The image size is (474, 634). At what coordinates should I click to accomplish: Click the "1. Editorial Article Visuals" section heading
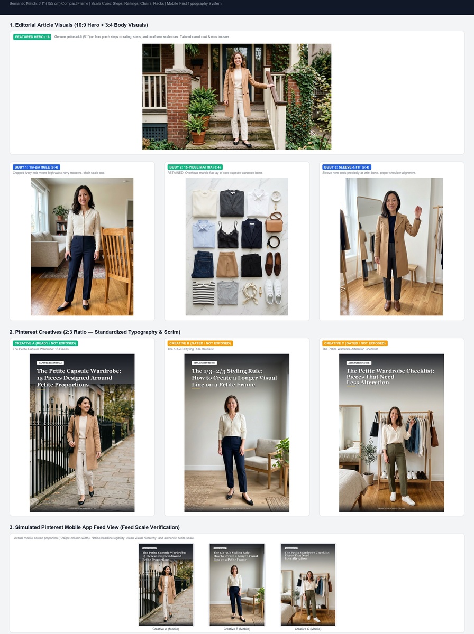[x=79, y=25]
